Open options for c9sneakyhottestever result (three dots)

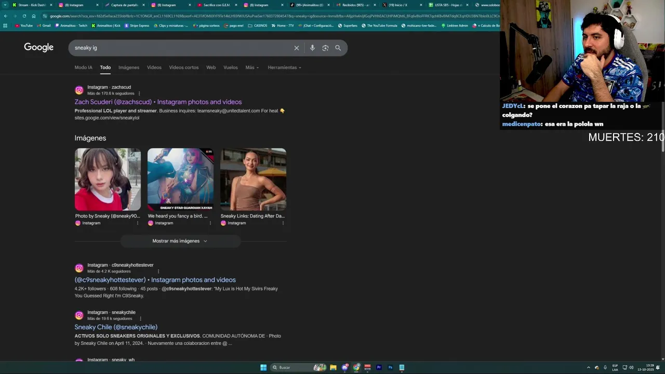(x=158, y=271)
